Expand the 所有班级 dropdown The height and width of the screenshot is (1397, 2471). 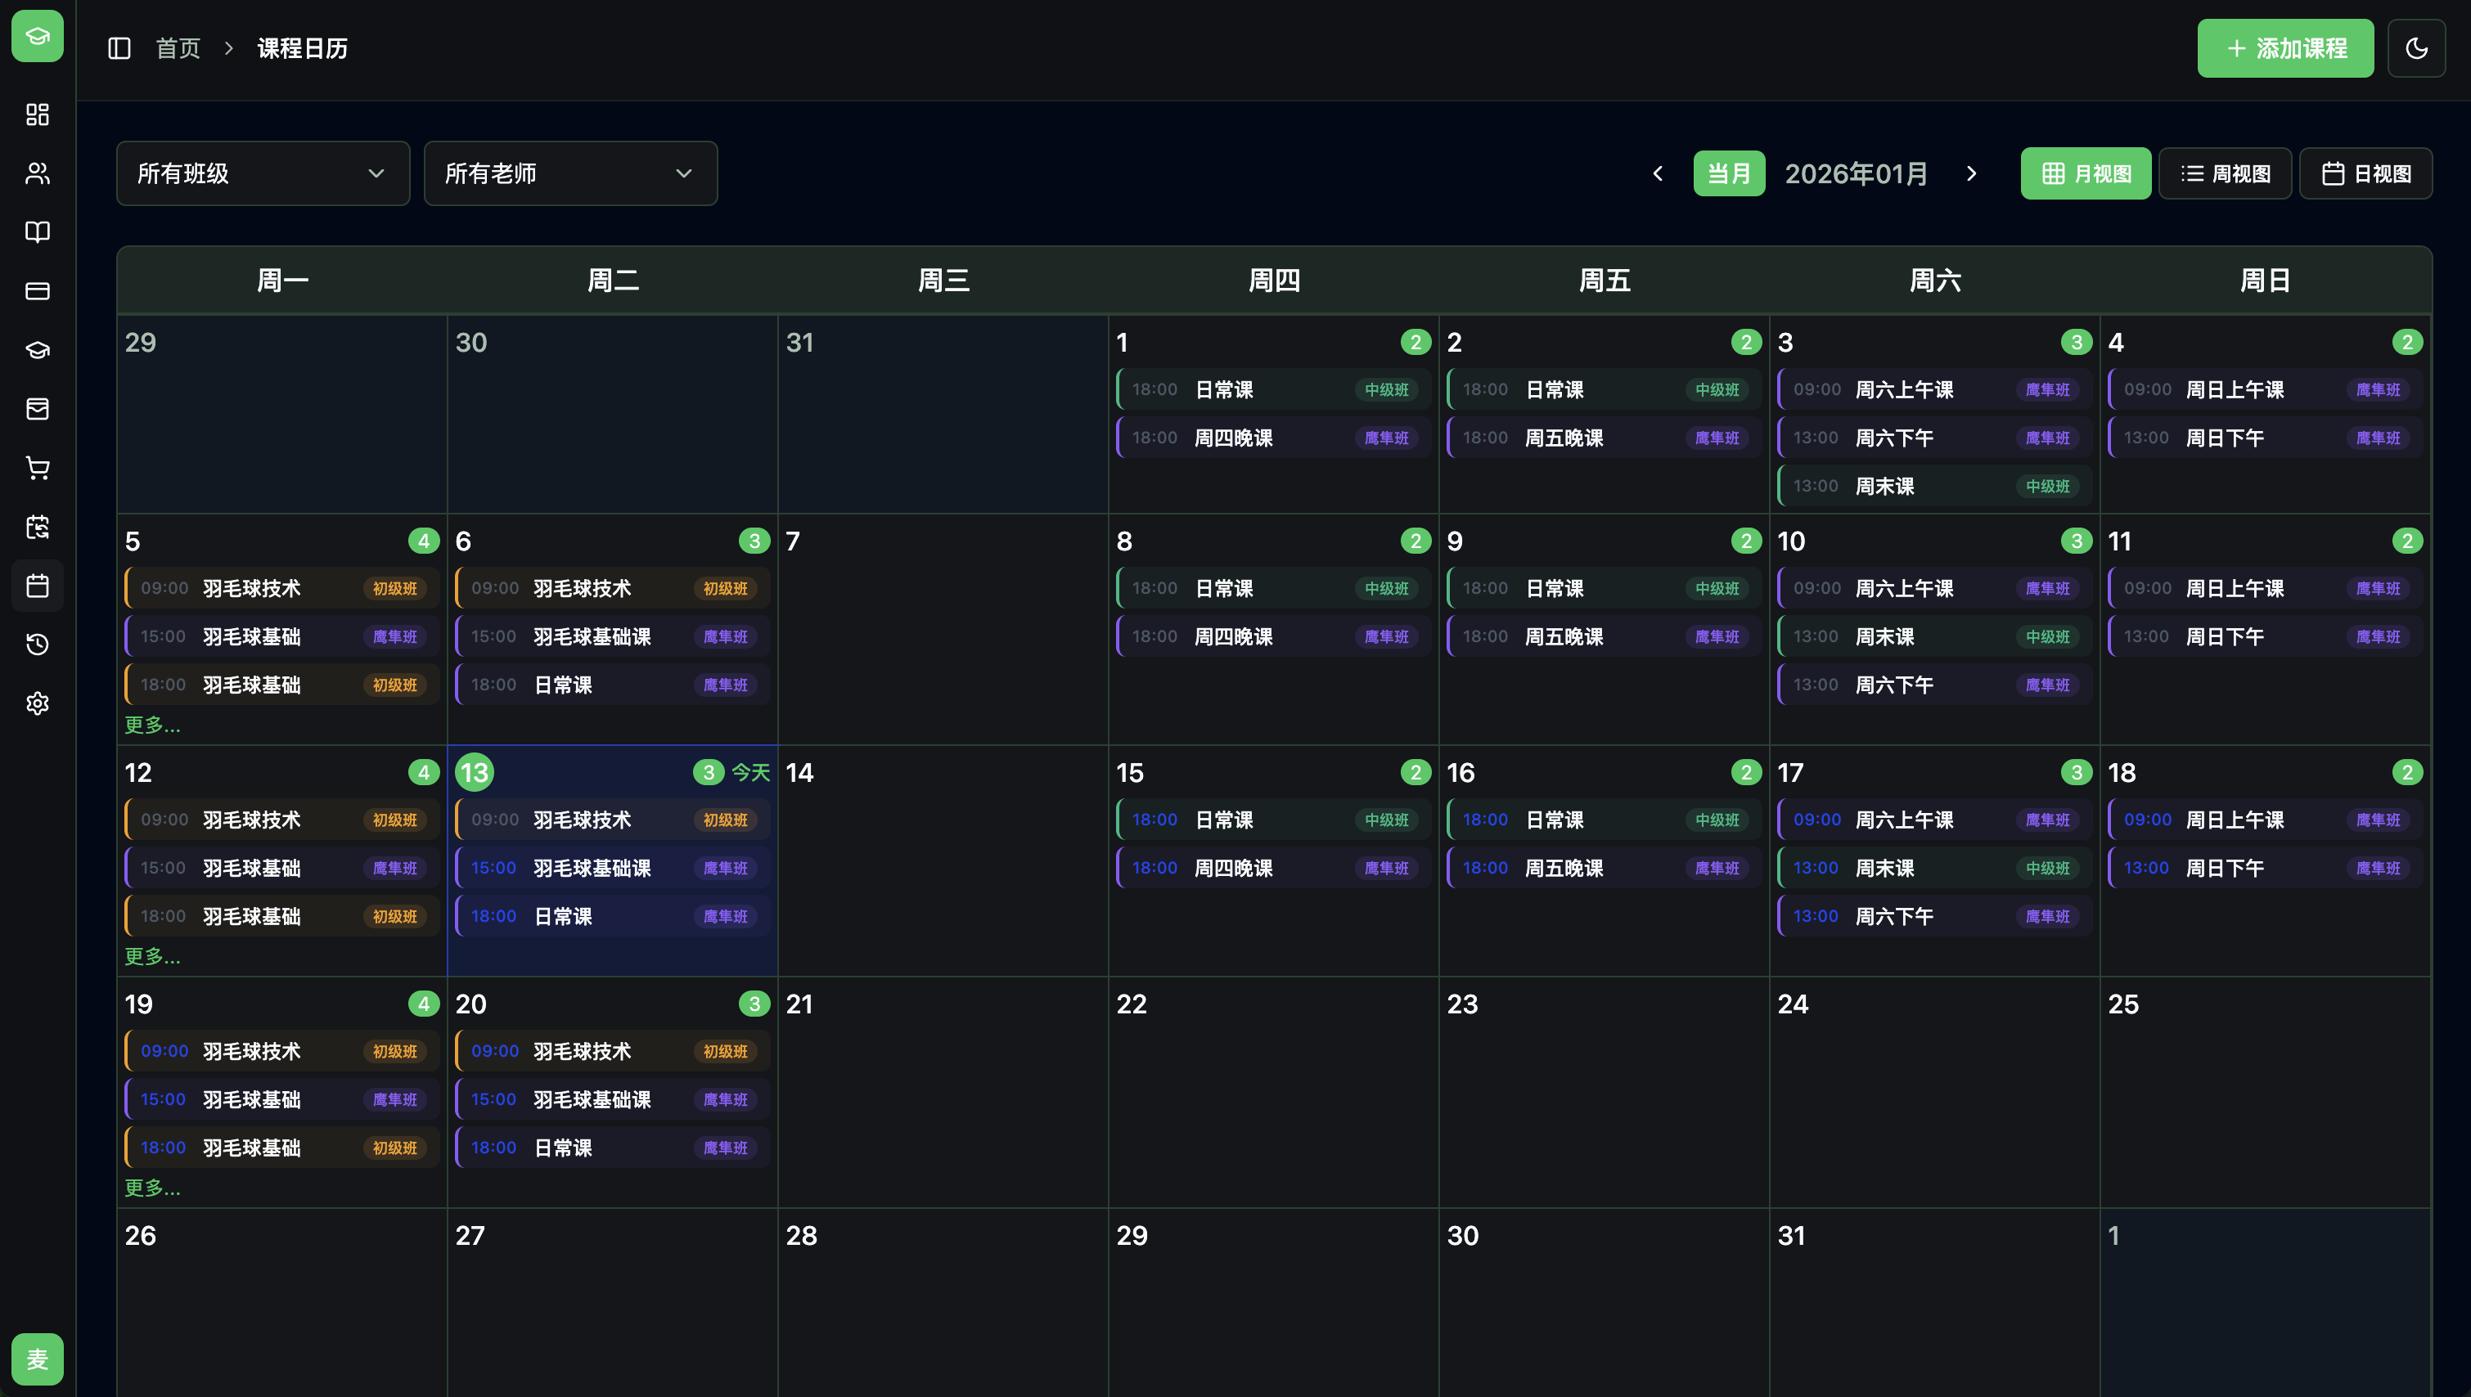point(263,173)
